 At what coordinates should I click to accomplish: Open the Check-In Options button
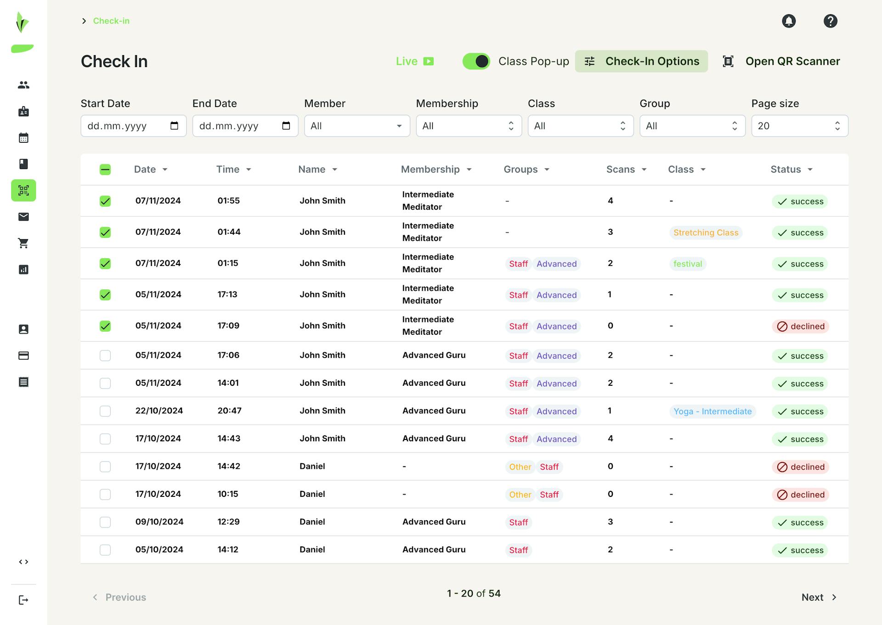[x=641, y=61]
